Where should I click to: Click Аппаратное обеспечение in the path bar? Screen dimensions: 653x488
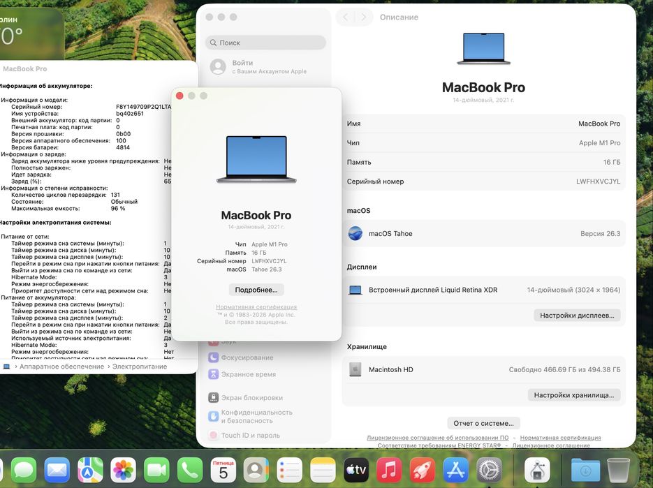[61, 367]
